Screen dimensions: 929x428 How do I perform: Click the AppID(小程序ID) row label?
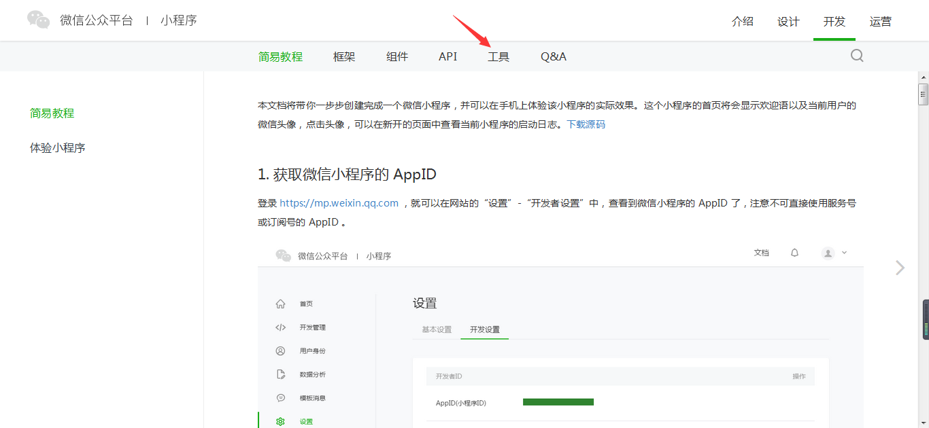point(461,403)
